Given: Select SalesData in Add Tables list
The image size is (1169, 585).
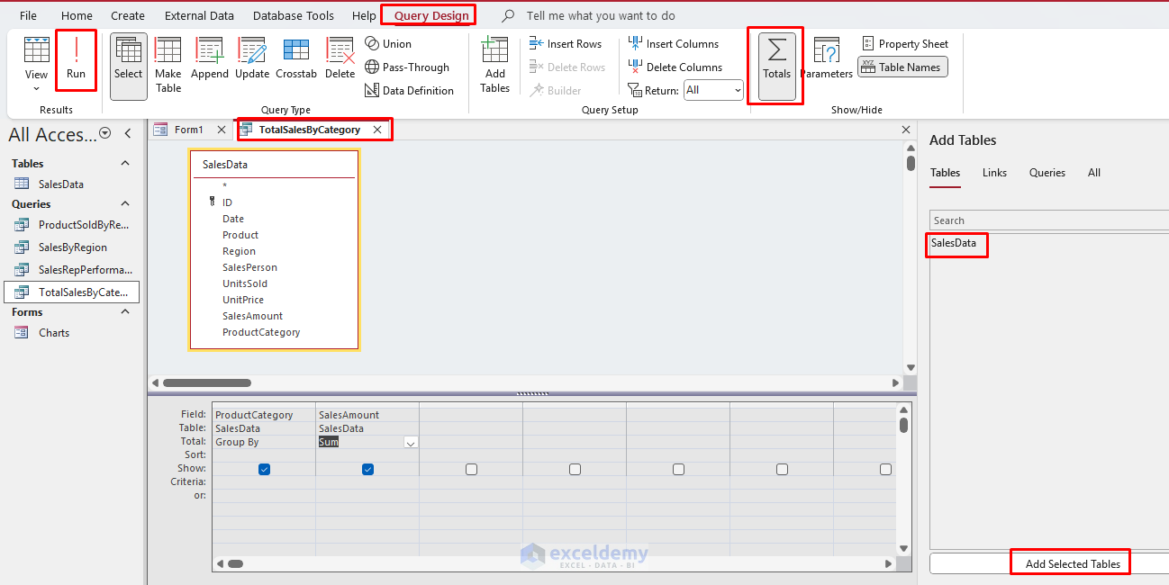Looking at the screenshot, I should [x=954, y=243].
